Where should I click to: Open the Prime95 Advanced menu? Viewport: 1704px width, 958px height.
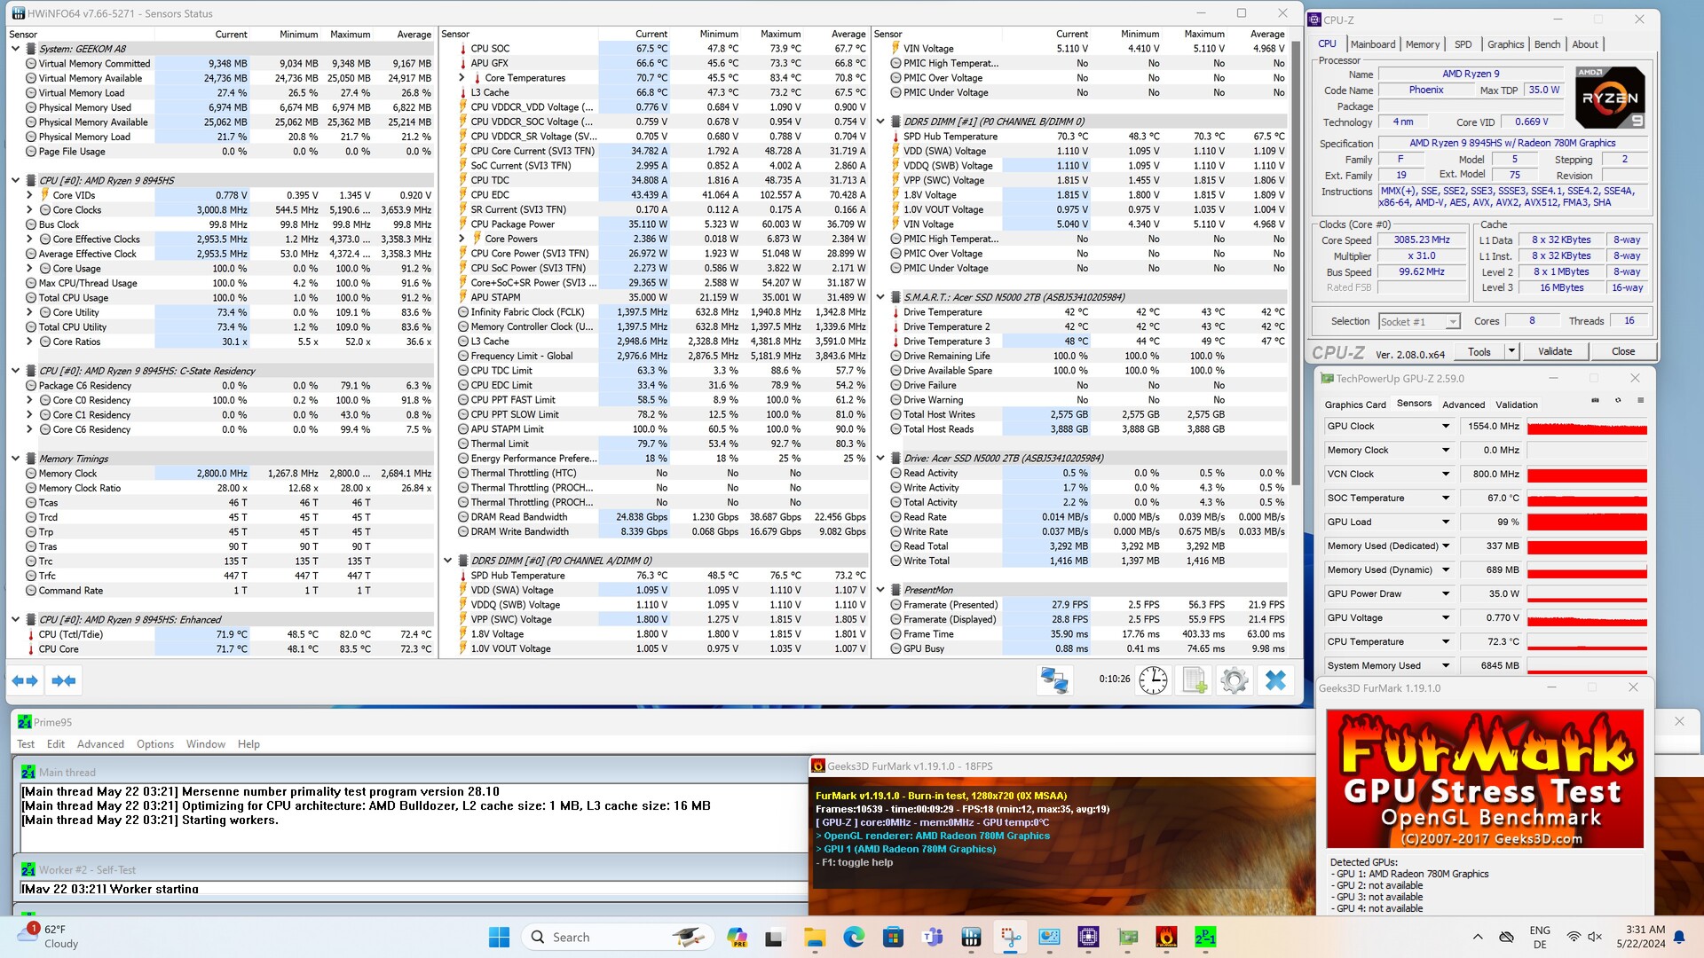(100, 744)
